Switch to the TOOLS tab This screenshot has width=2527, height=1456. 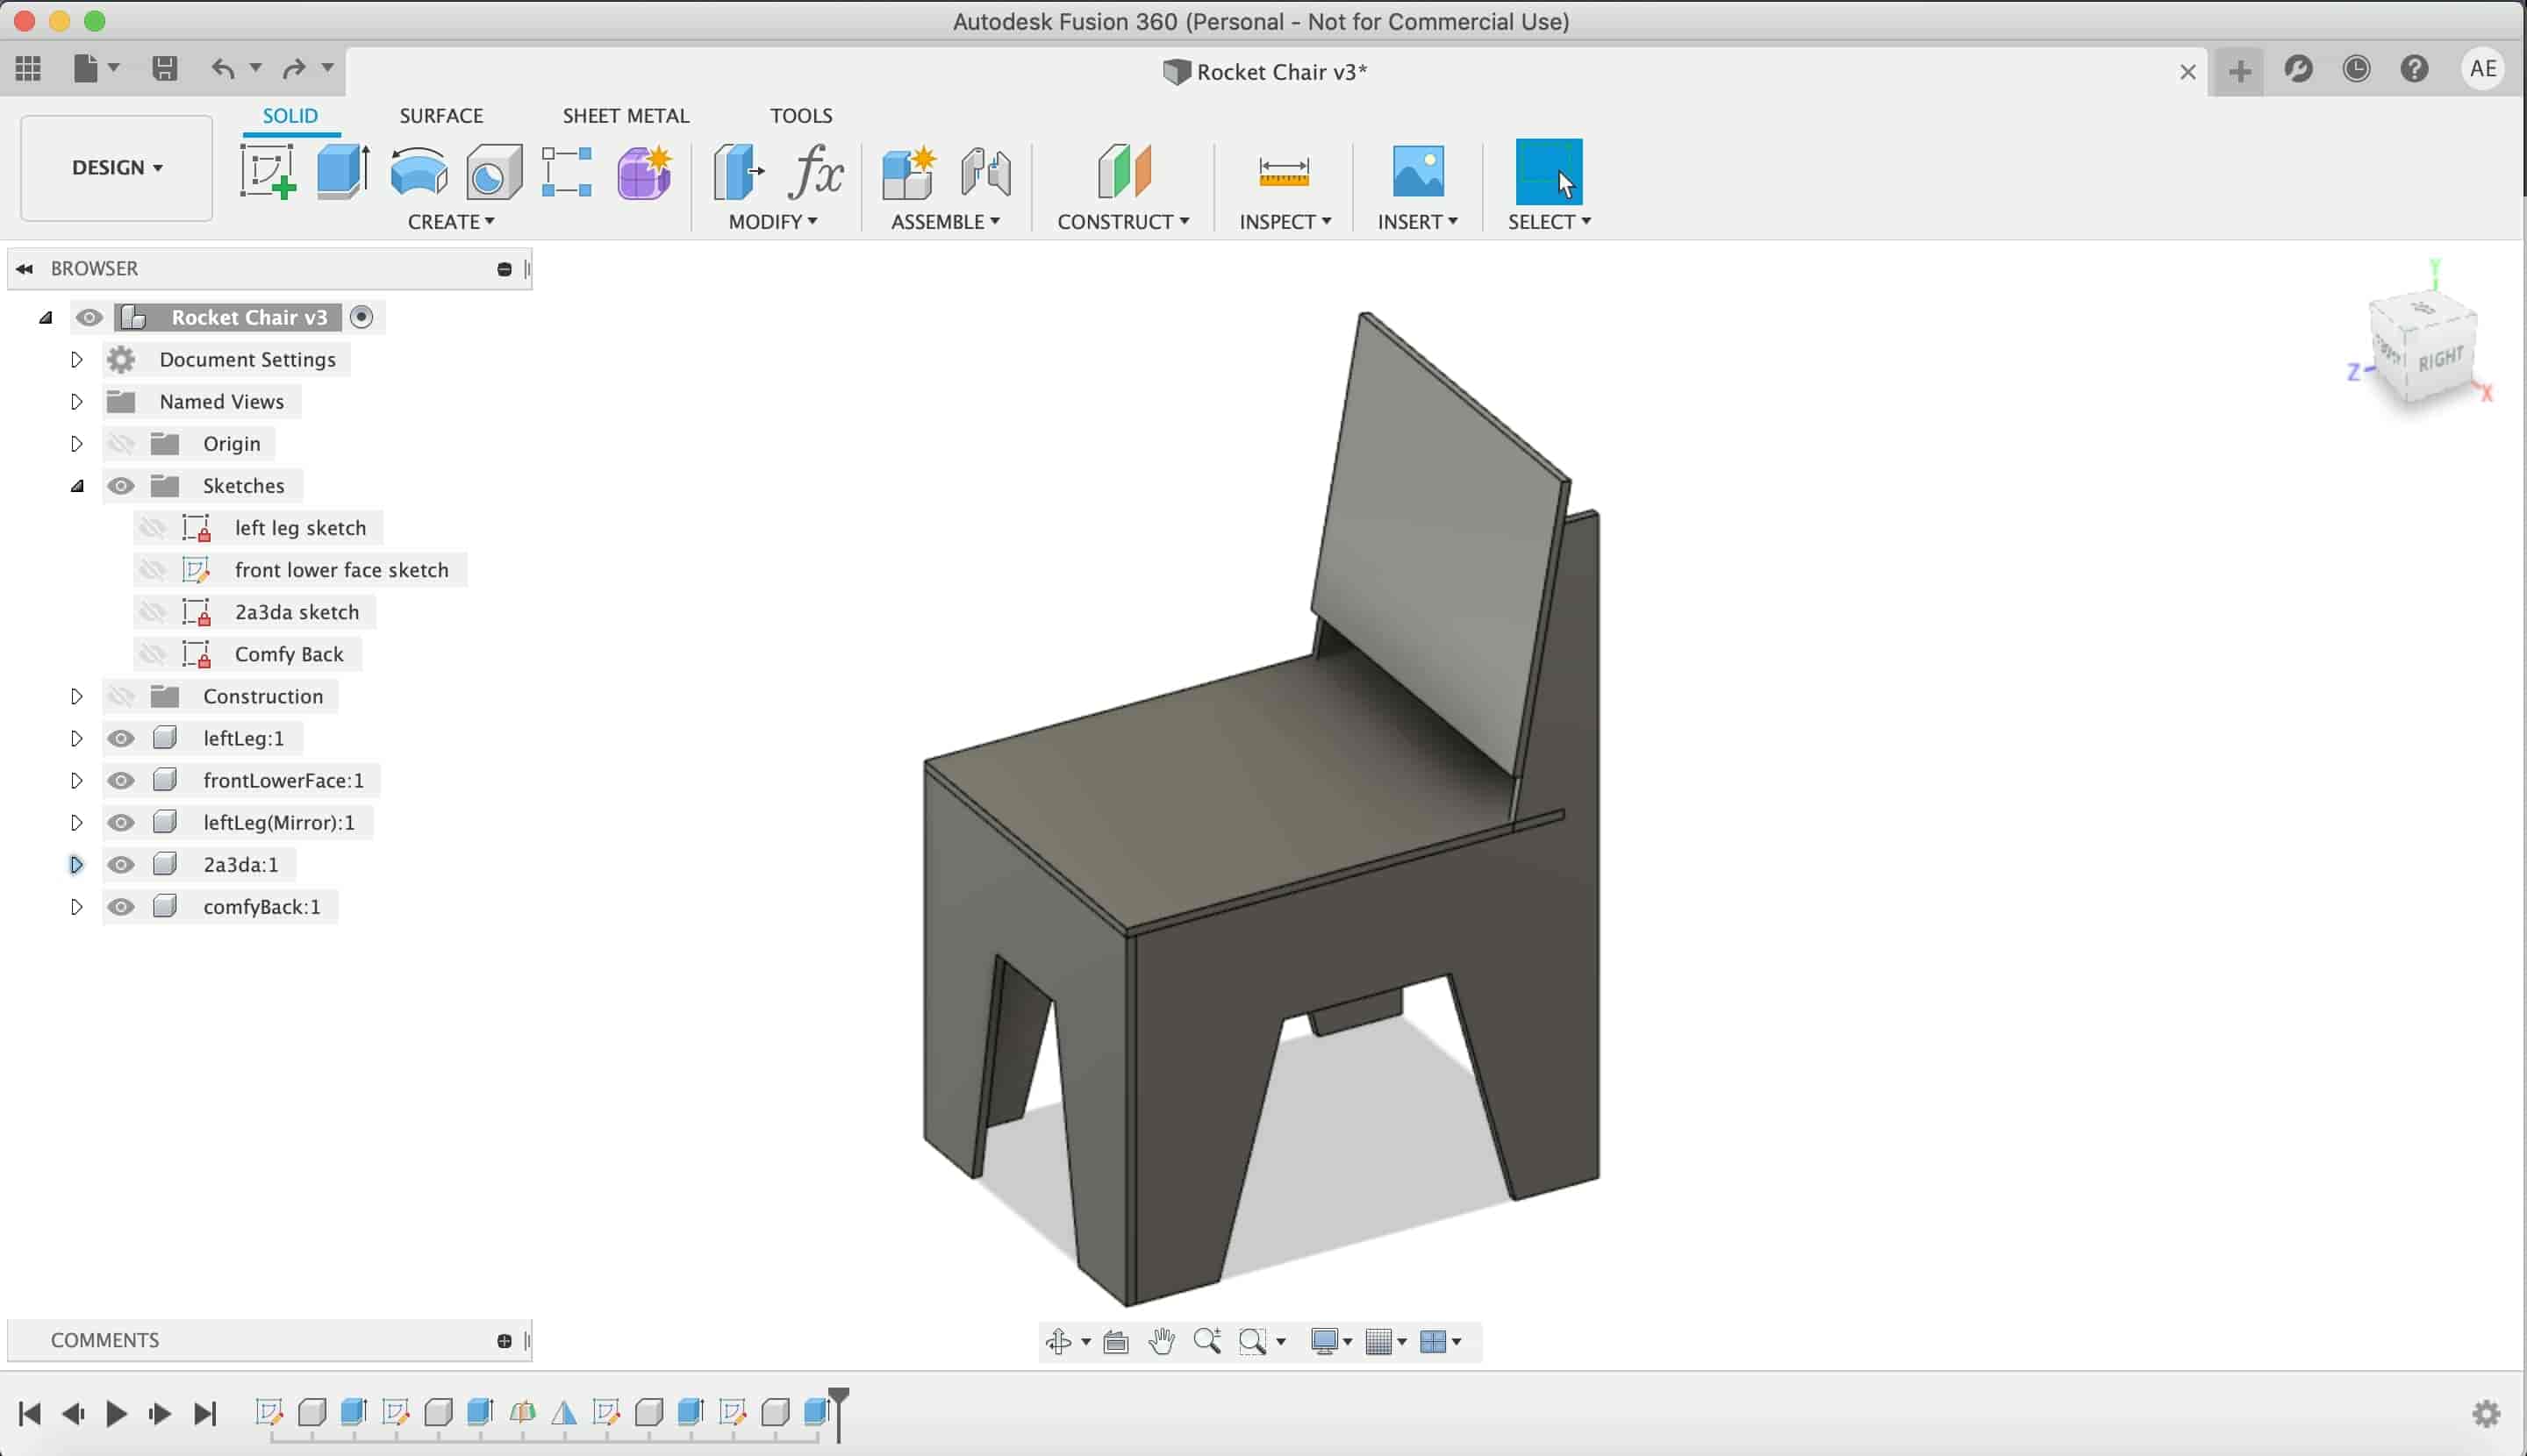801,116
